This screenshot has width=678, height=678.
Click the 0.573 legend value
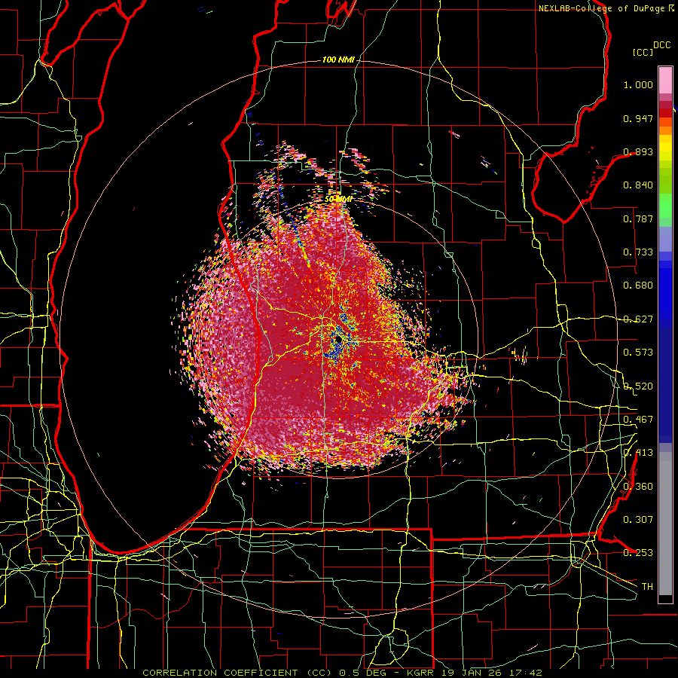tap(638, 353)
